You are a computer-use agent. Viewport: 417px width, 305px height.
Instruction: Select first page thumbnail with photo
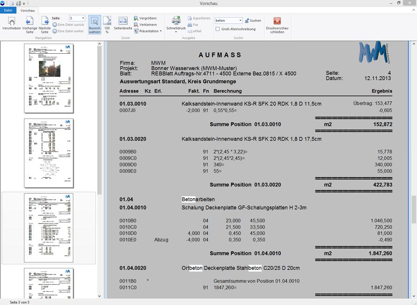coord(49,78)
